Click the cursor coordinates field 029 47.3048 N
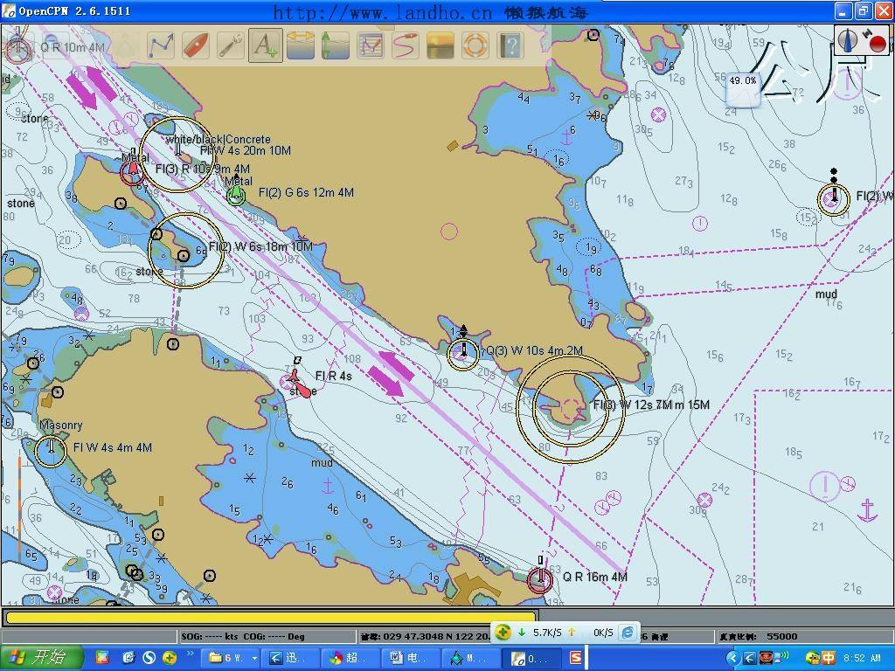 [x=426, y=636]
